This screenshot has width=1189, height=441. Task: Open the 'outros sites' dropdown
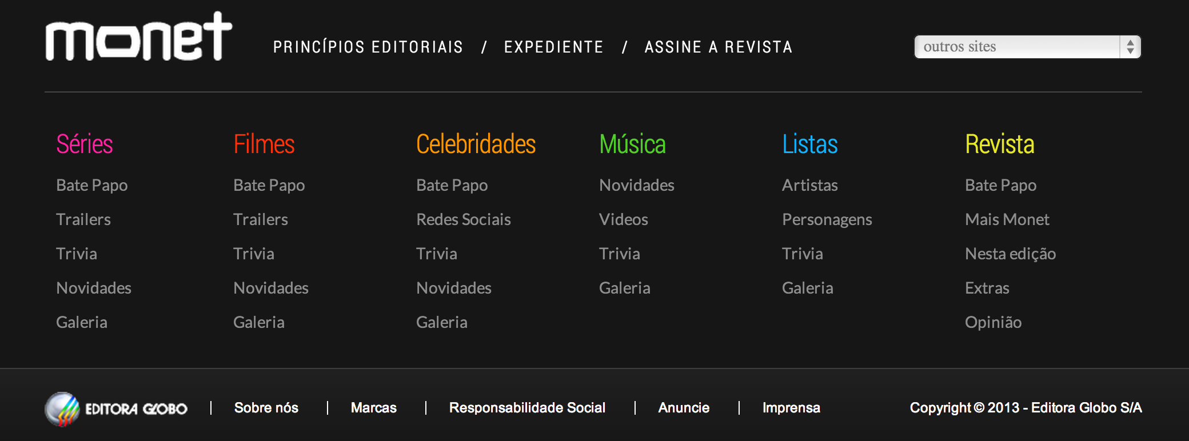pos(1016,47)
